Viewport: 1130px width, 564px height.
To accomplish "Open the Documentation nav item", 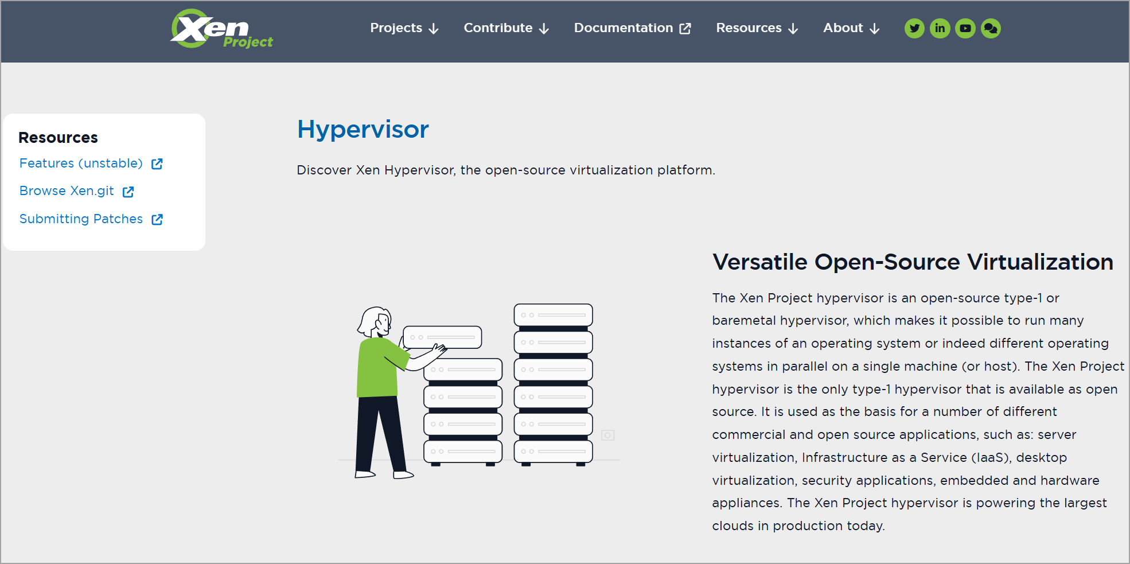I will (x=632, y=28).
